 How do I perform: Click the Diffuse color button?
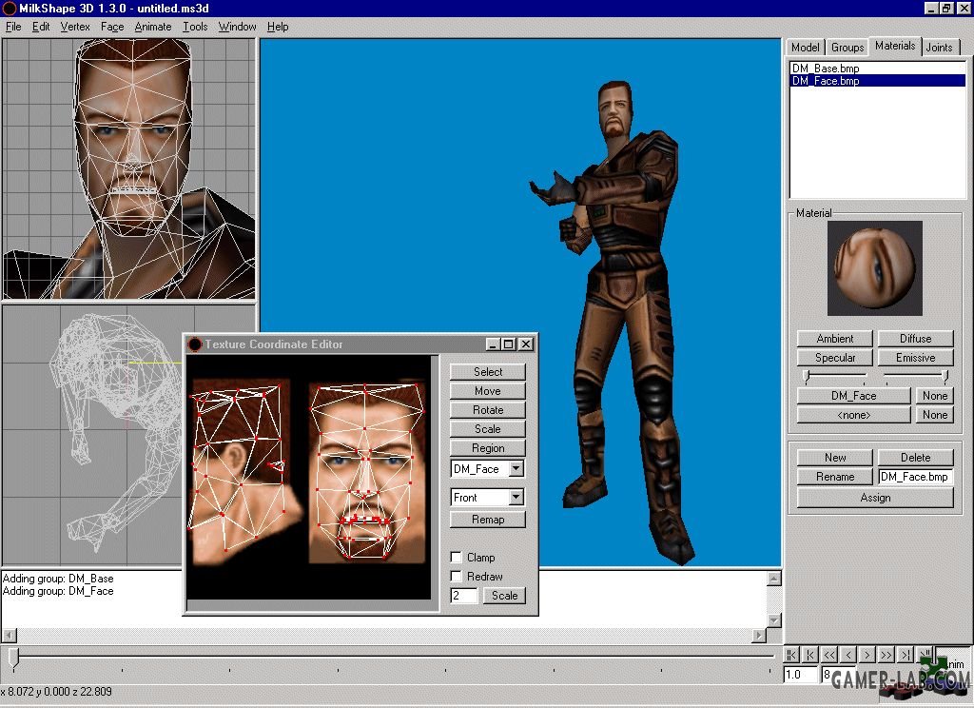click(x=916, y=339)
